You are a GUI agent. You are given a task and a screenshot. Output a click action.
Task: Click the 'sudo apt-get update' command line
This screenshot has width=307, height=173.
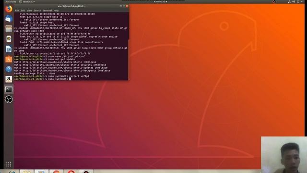tap(45, 59)
